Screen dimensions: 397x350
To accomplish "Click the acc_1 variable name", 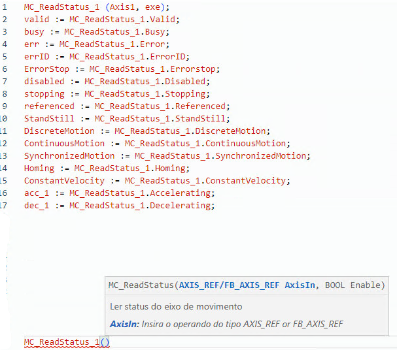I will point(37,193).
